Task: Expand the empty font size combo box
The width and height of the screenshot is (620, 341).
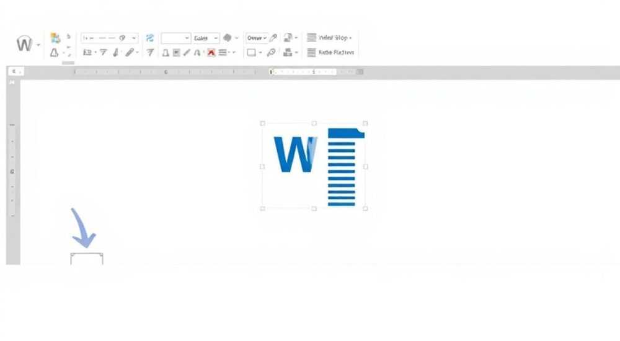Action: tap(176, 38)
